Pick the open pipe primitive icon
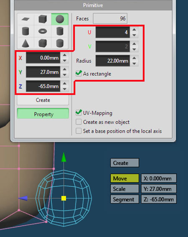The width and height of the screenshot is (188, 237). (60, 31)
